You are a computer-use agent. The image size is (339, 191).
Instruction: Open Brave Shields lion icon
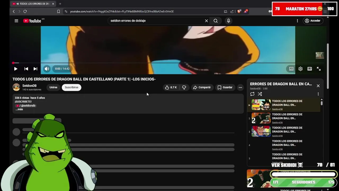[x=239, y=11]
